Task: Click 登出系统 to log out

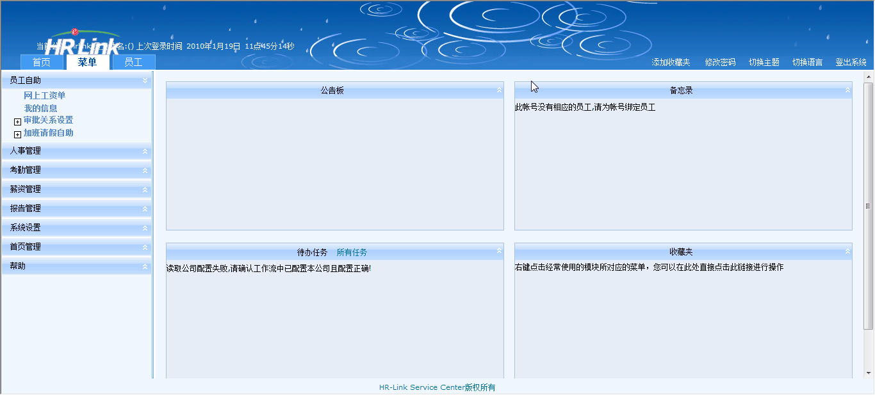Action: (851, 63)
